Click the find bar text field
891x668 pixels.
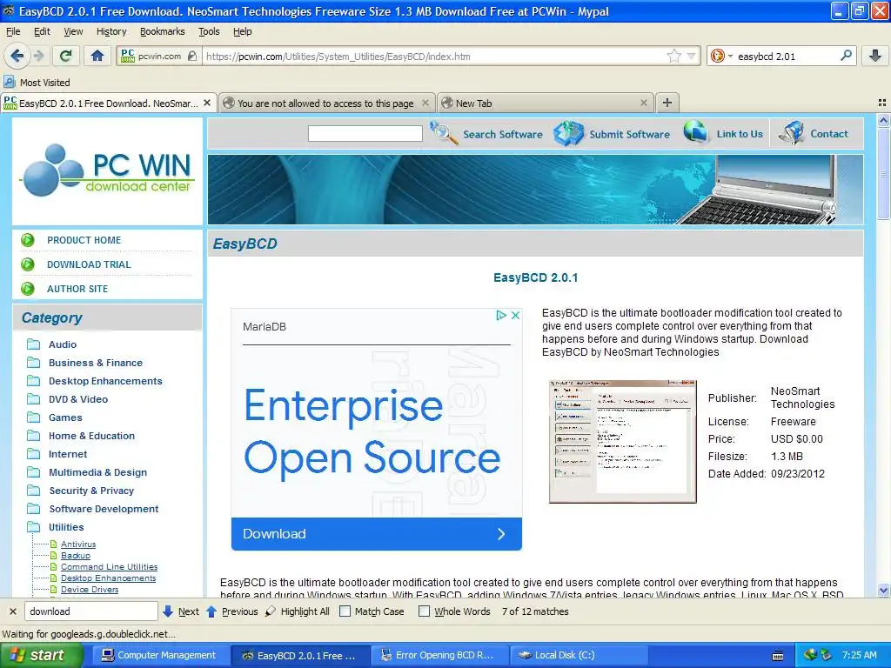pos(90,611)
